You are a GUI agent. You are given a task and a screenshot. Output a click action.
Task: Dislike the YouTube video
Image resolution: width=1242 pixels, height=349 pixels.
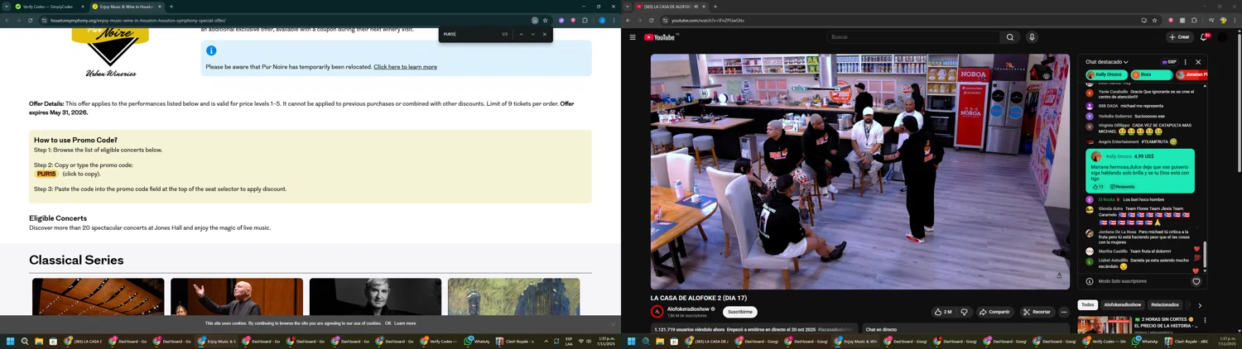[x=964, y=312]
